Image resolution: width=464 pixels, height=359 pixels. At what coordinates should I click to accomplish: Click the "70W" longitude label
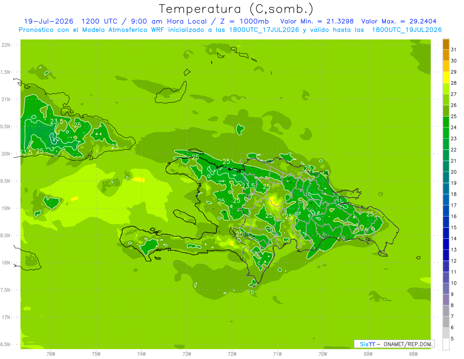[322, 354]
